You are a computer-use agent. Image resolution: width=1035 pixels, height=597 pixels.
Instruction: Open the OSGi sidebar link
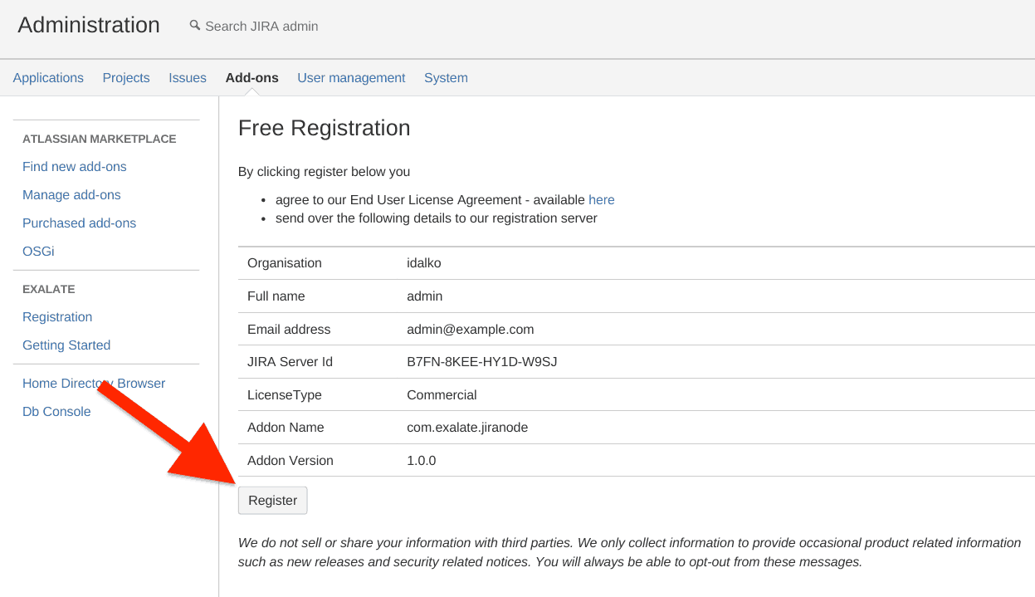(38, 252)
